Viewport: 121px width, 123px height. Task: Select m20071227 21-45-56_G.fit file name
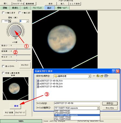pos(51,84)
